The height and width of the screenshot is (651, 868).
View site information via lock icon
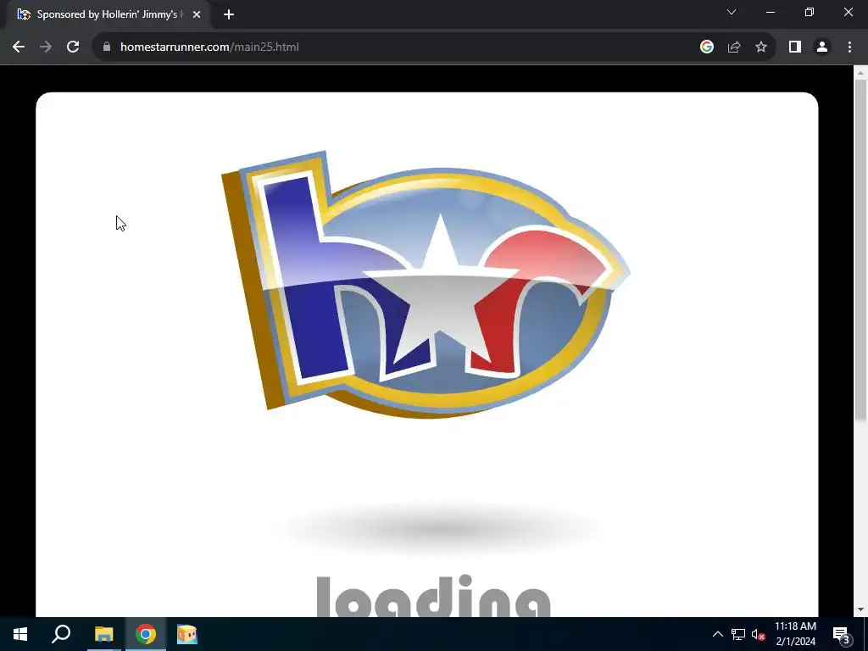(107, 47)
